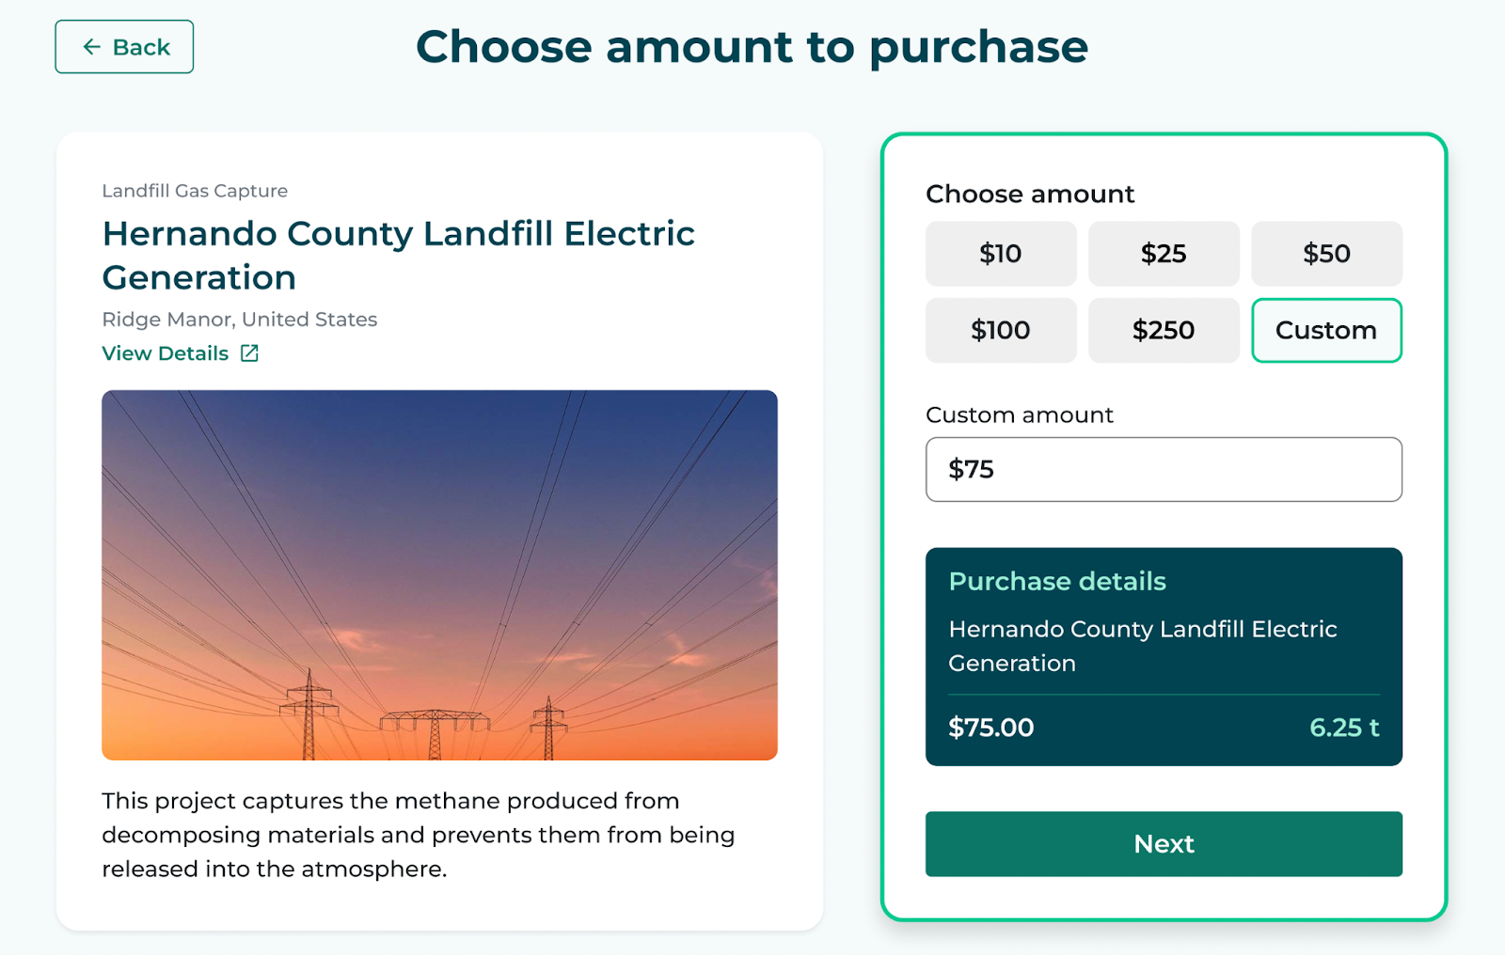Click the 6.25 t tonnage value
Image resolution: width=1505 pixels, height=955 pixels.
point(1344,728)
